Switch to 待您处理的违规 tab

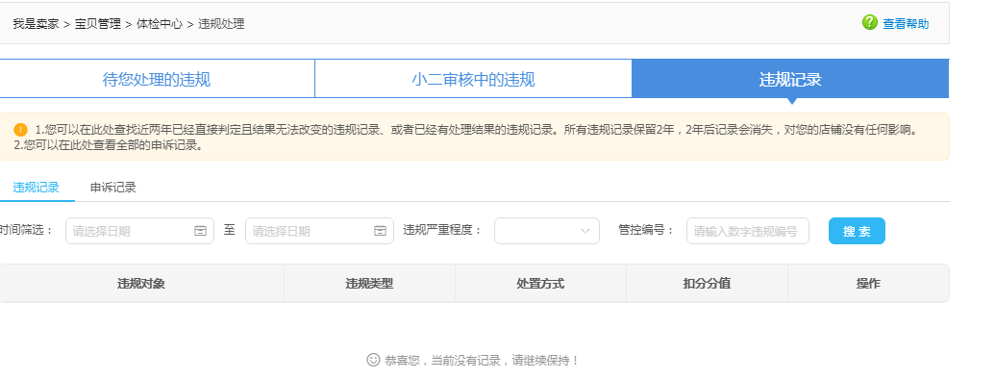click(x=157, y=79)
